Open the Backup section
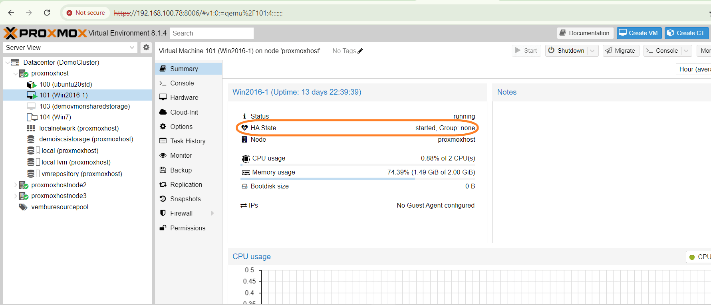 189,170
